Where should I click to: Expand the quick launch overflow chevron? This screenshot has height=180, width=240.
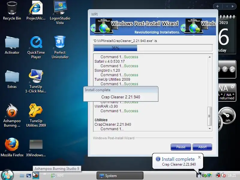(x=44, y=174)
